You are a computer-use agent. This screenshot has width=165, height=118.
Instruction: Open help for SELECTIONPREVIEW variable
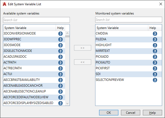tap(155, 80)
